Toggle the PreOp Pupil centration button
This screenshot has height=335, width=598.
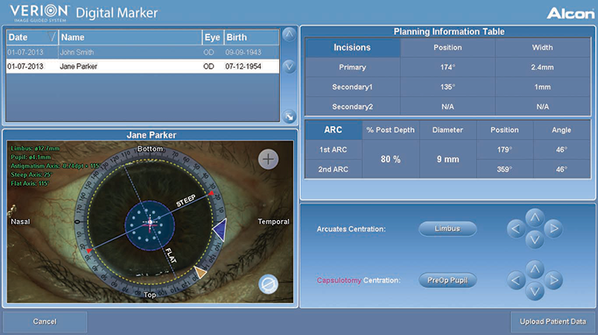point(447,280)
